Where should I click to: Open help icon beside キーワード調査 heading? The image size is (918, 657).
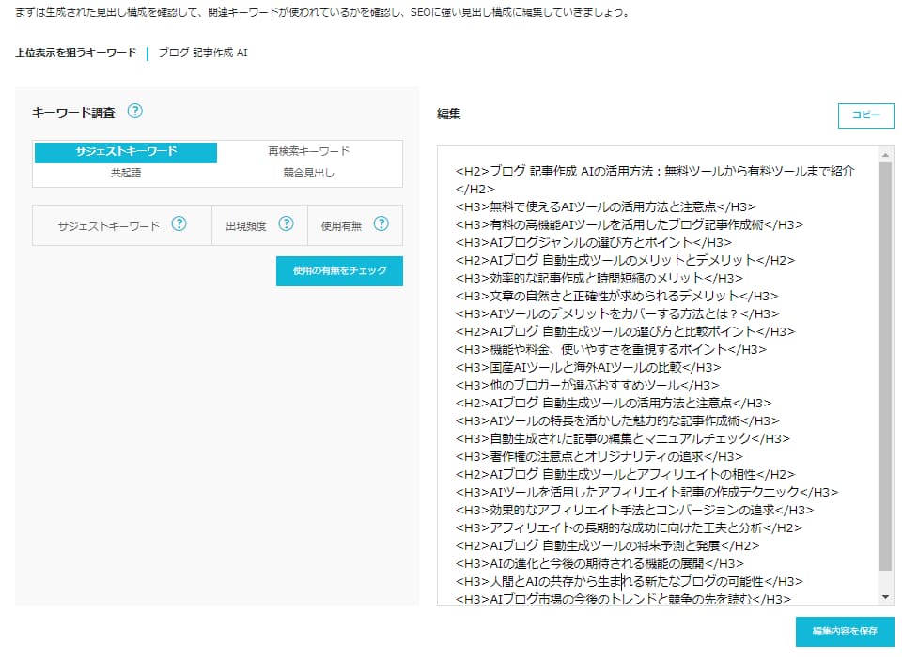[x=134, y=111]
